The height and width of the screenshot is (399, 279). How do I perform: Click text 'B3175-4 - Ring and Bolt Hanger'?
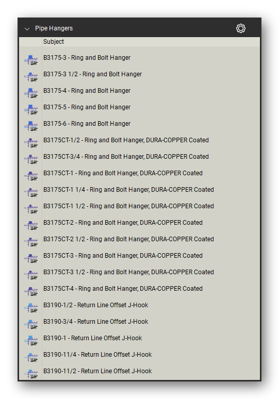[87, 91]
